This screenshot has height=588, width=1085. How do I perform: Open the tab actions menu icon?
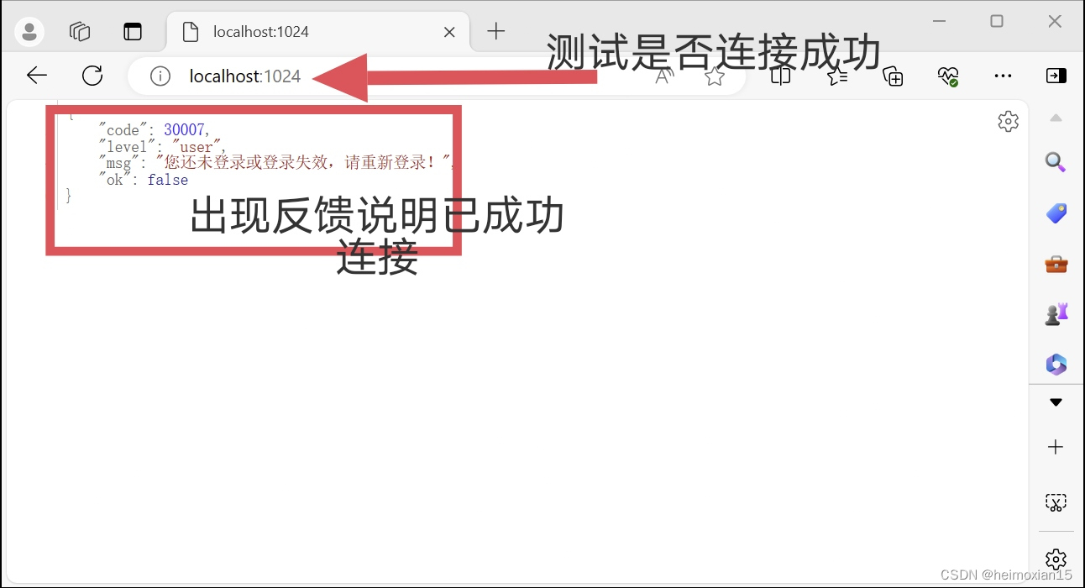tap(133, 32)
